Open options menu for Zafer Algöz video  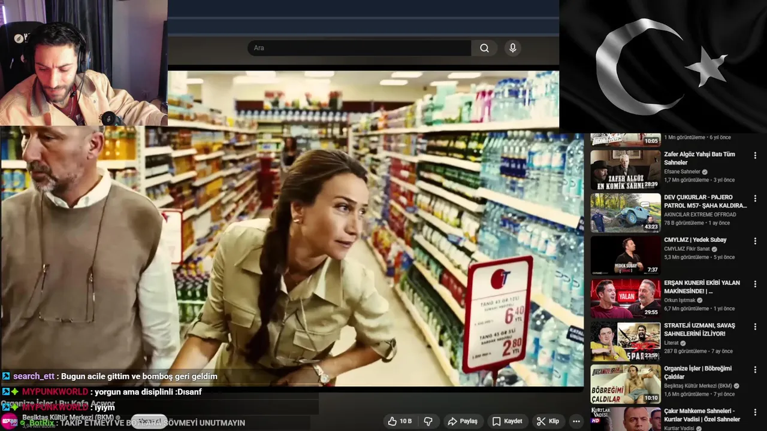[x=755, y=156]
